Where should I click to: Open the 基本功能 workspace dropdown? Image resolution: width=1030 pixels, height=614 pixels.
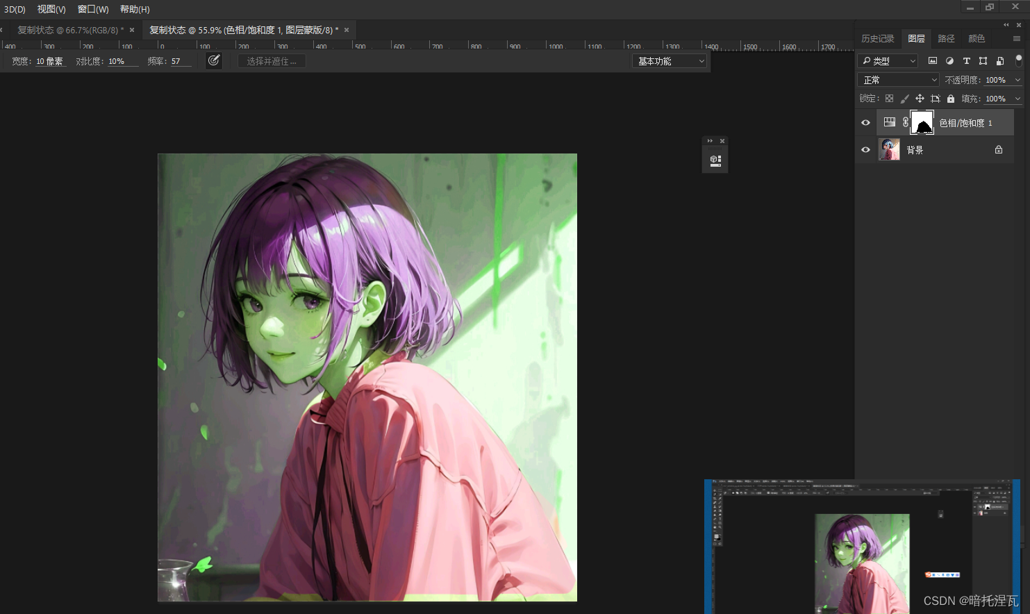point(670,61)
